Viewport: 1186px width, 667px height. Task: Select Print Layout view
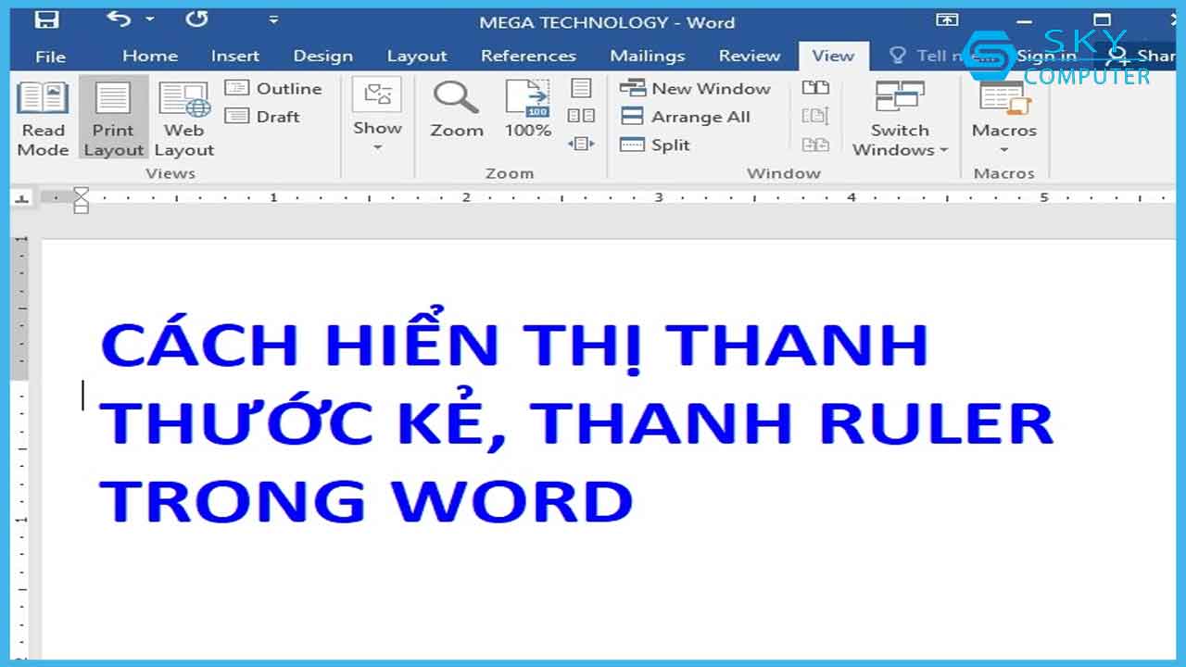point(113,119)
